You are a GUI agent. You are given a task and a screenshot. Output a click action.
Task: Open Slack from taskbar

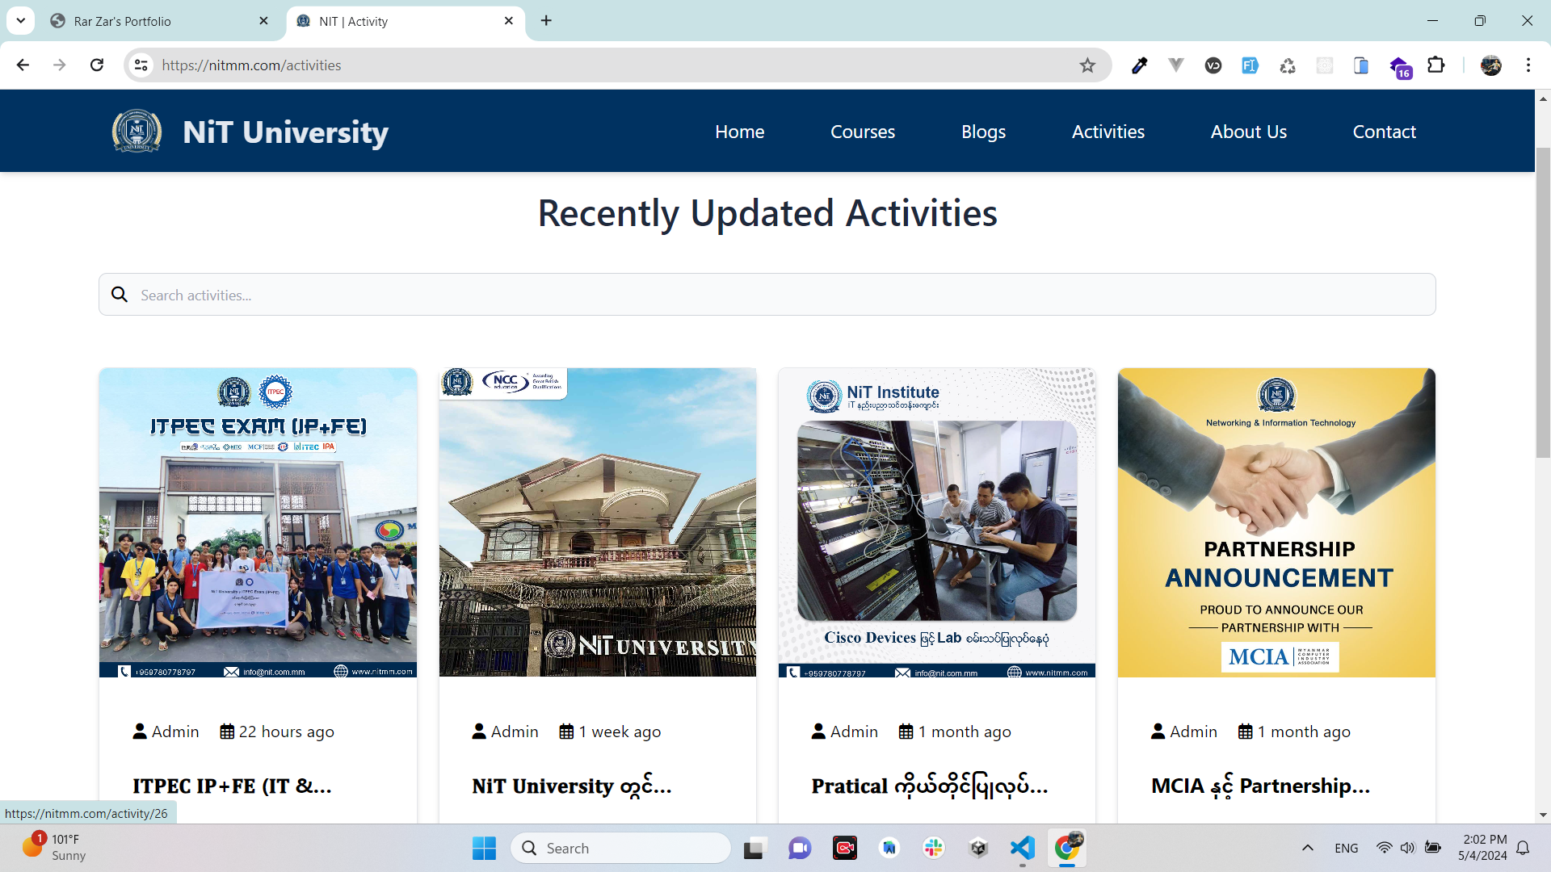tap(934, 848)
